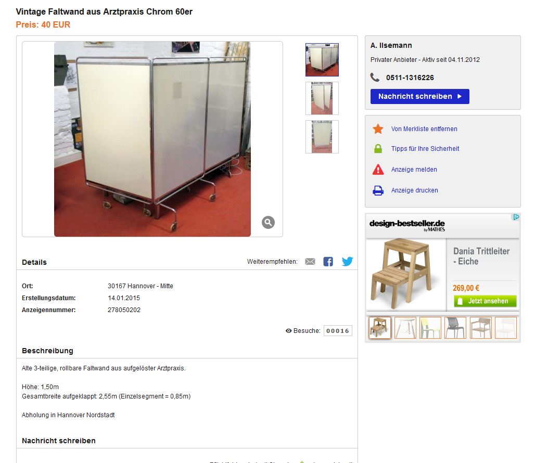The height and width of the screenshot is (463, 535).
Task: Select gray office chair ad thumbnail
Action: click(x=455, y=328)
